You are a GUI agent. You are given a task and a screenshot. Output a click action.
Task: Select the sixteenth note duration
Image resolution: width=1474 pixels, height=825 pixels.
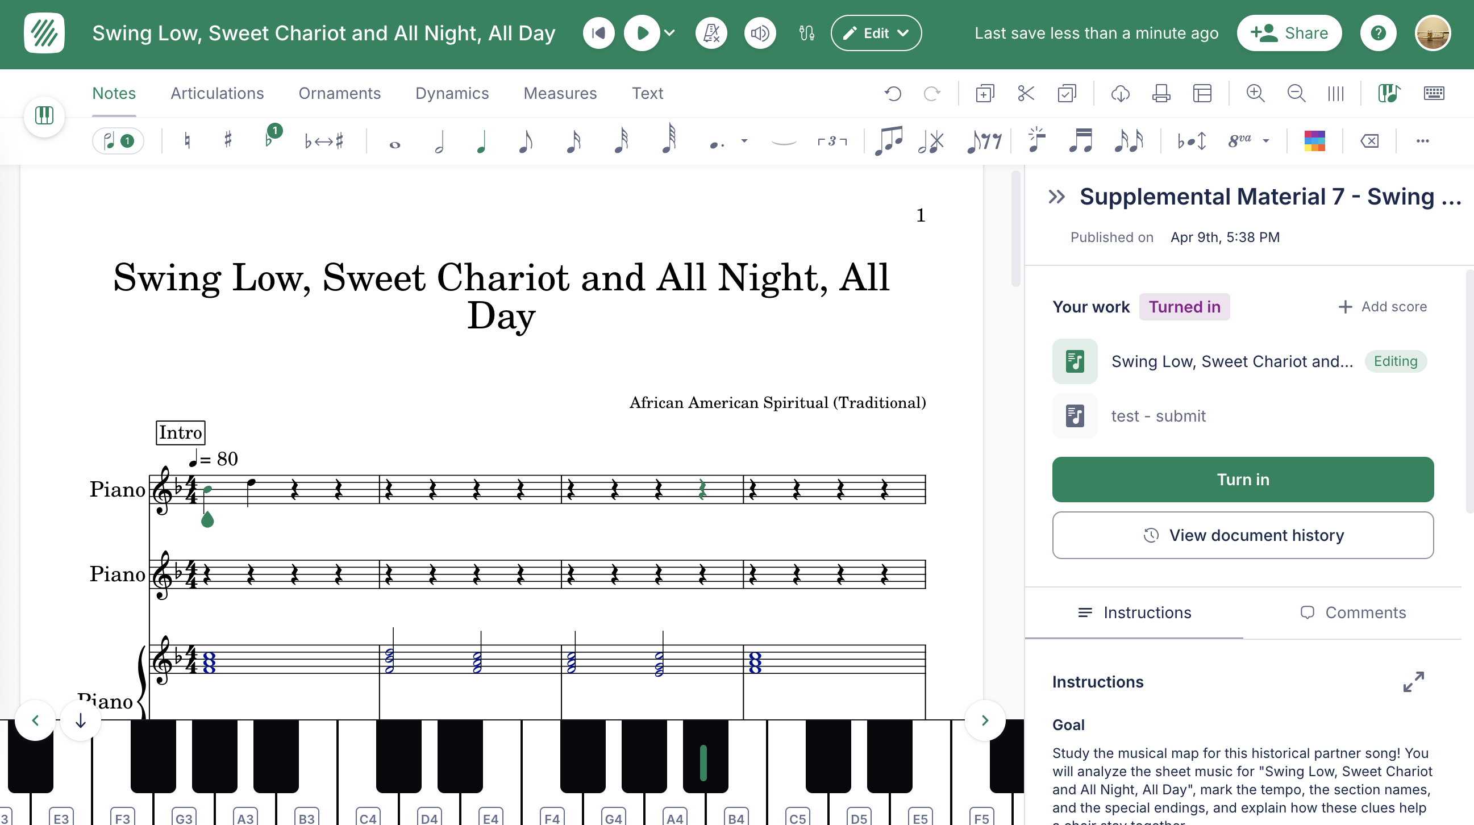click(573, 142)
